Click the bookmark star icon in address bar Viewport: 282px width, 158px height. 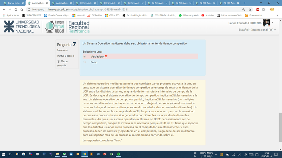tap(250, 10)
